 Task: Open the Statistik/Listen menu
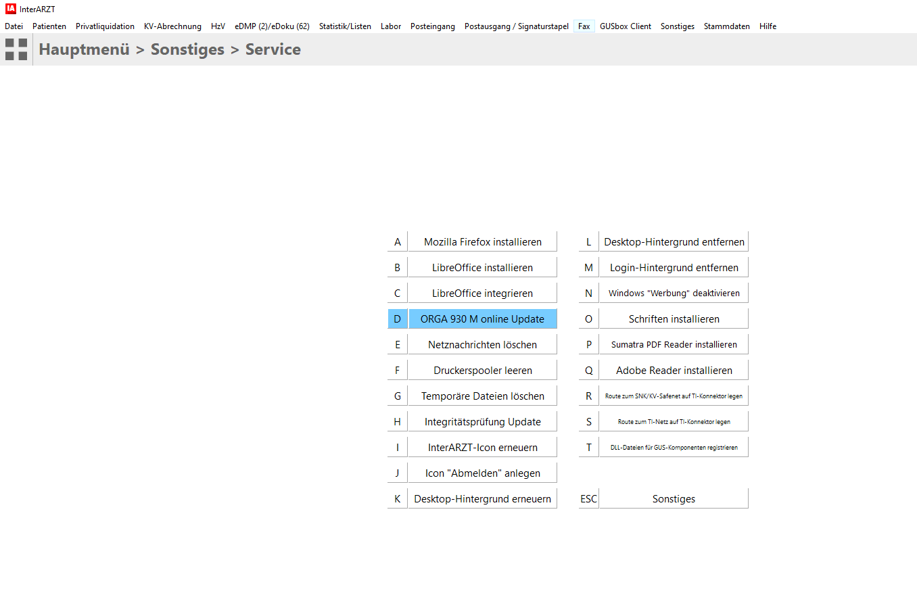pyautogui.click(x=345, y=26)
